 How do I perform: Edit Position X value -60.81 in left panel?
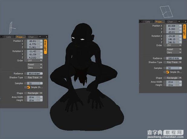point(33,41)
